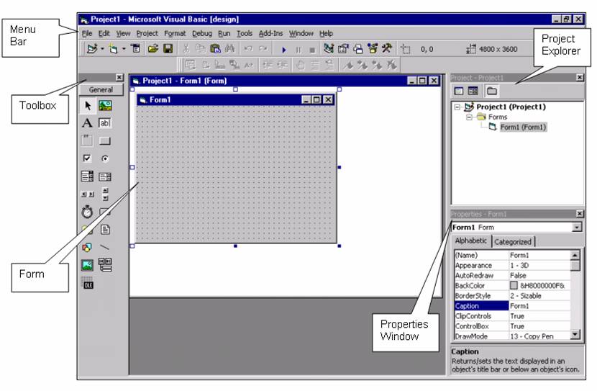Select the Pointer tool in the Toolbox
597x391 pixels.
(88, 106)
